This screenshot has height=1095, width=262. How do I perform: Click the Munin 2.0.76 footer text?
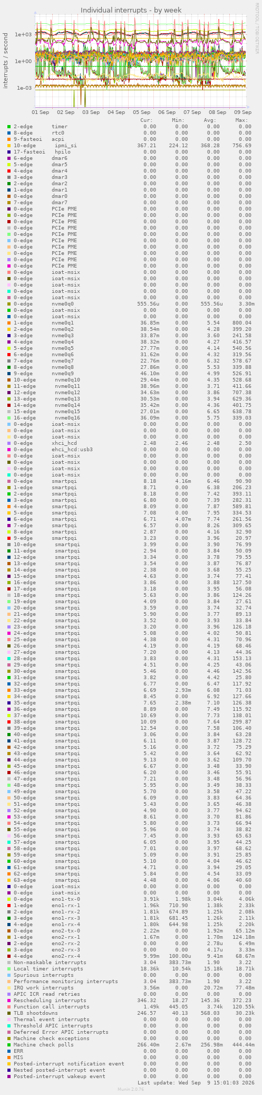point(131,1089)
